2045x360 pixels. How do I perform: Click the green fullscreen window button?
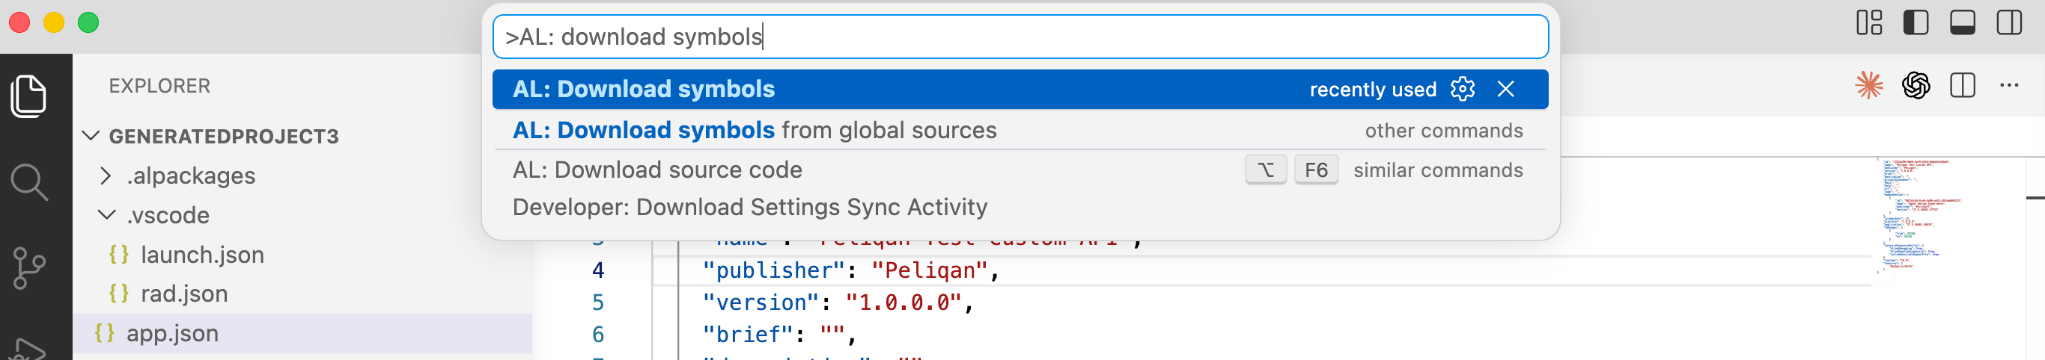[x=88, y=22]
